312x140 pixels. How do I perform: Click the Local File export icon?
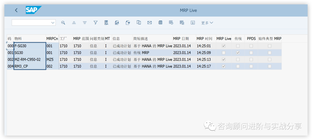[x=139, y=23]
